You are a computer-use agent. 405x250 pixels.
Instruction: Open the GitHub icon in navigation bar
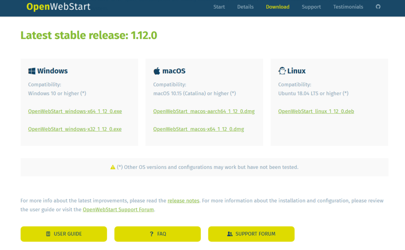click(x=378, y=7)
